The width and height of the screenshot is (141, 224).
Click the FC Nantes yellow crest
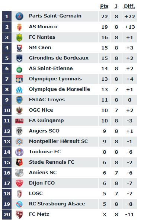tap(19, 38)
